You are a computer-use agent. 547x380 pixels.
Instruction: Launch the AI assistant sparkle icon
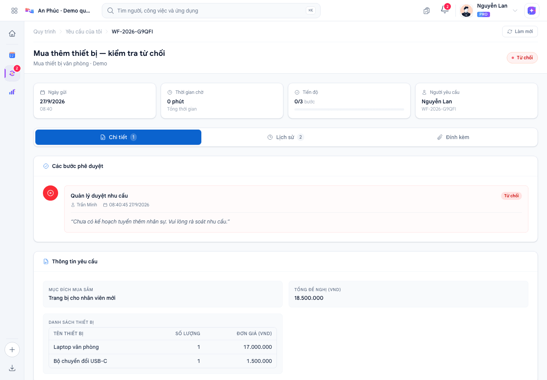click(x=532, y=11)
